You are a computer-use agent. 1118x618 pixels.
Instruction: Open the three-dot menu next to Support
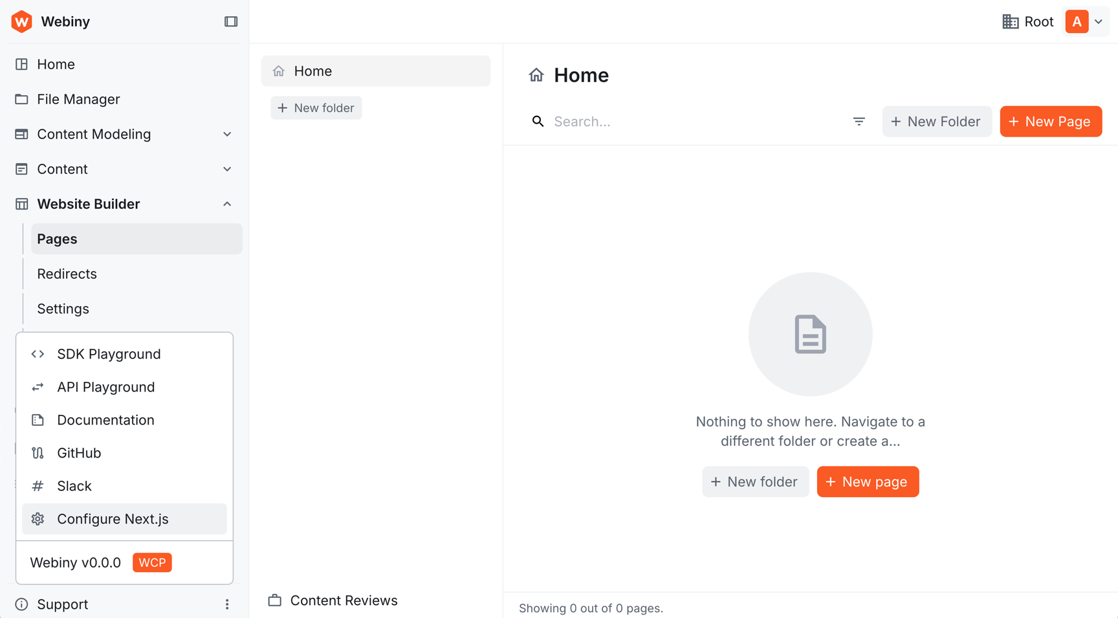pos(227,604)
